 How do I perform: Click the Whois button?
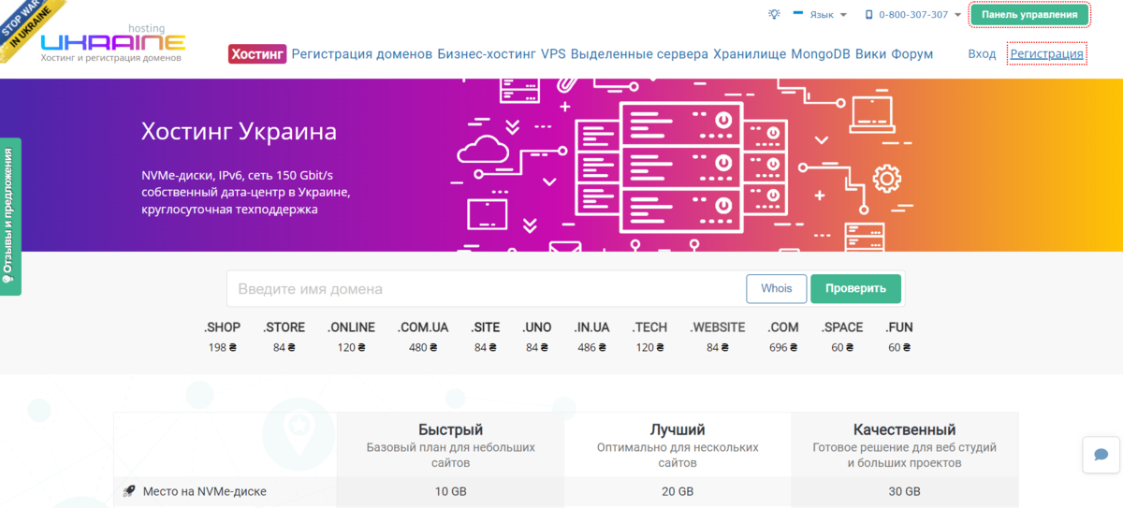[777, 289]
